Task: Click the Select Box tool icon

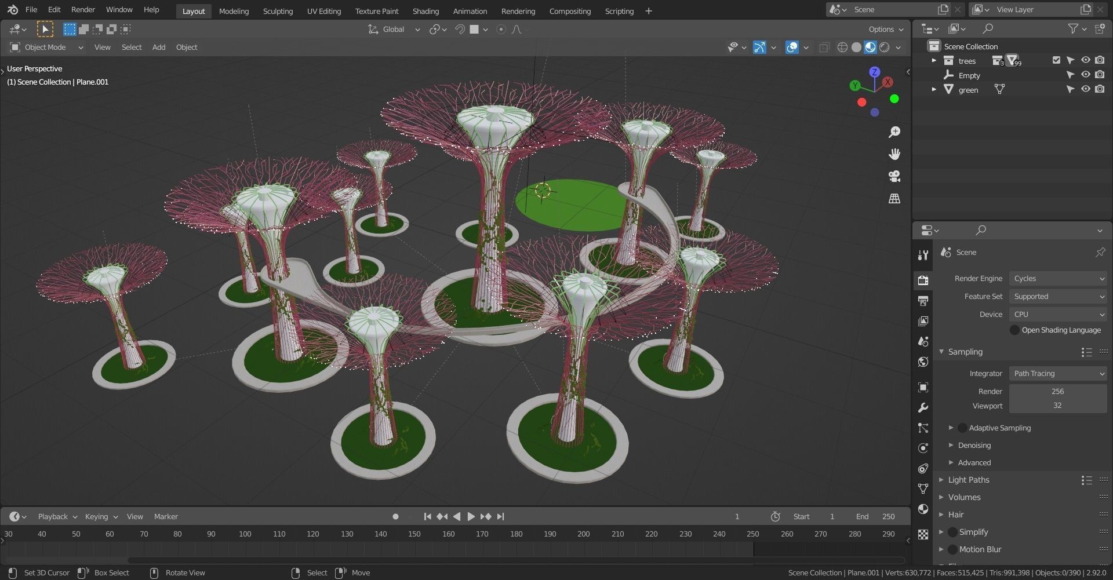Action: click(x=45, y=29)
